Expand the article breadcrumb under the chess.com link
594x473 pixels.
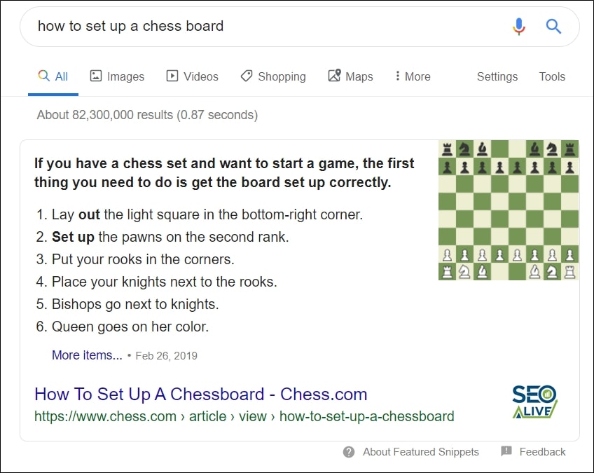208,416
